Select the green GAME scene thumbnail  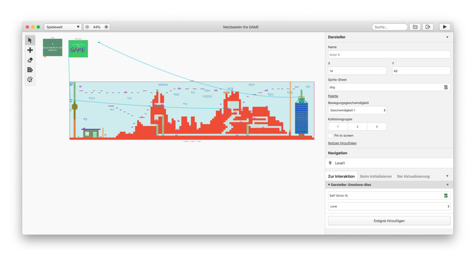(78, 49)
